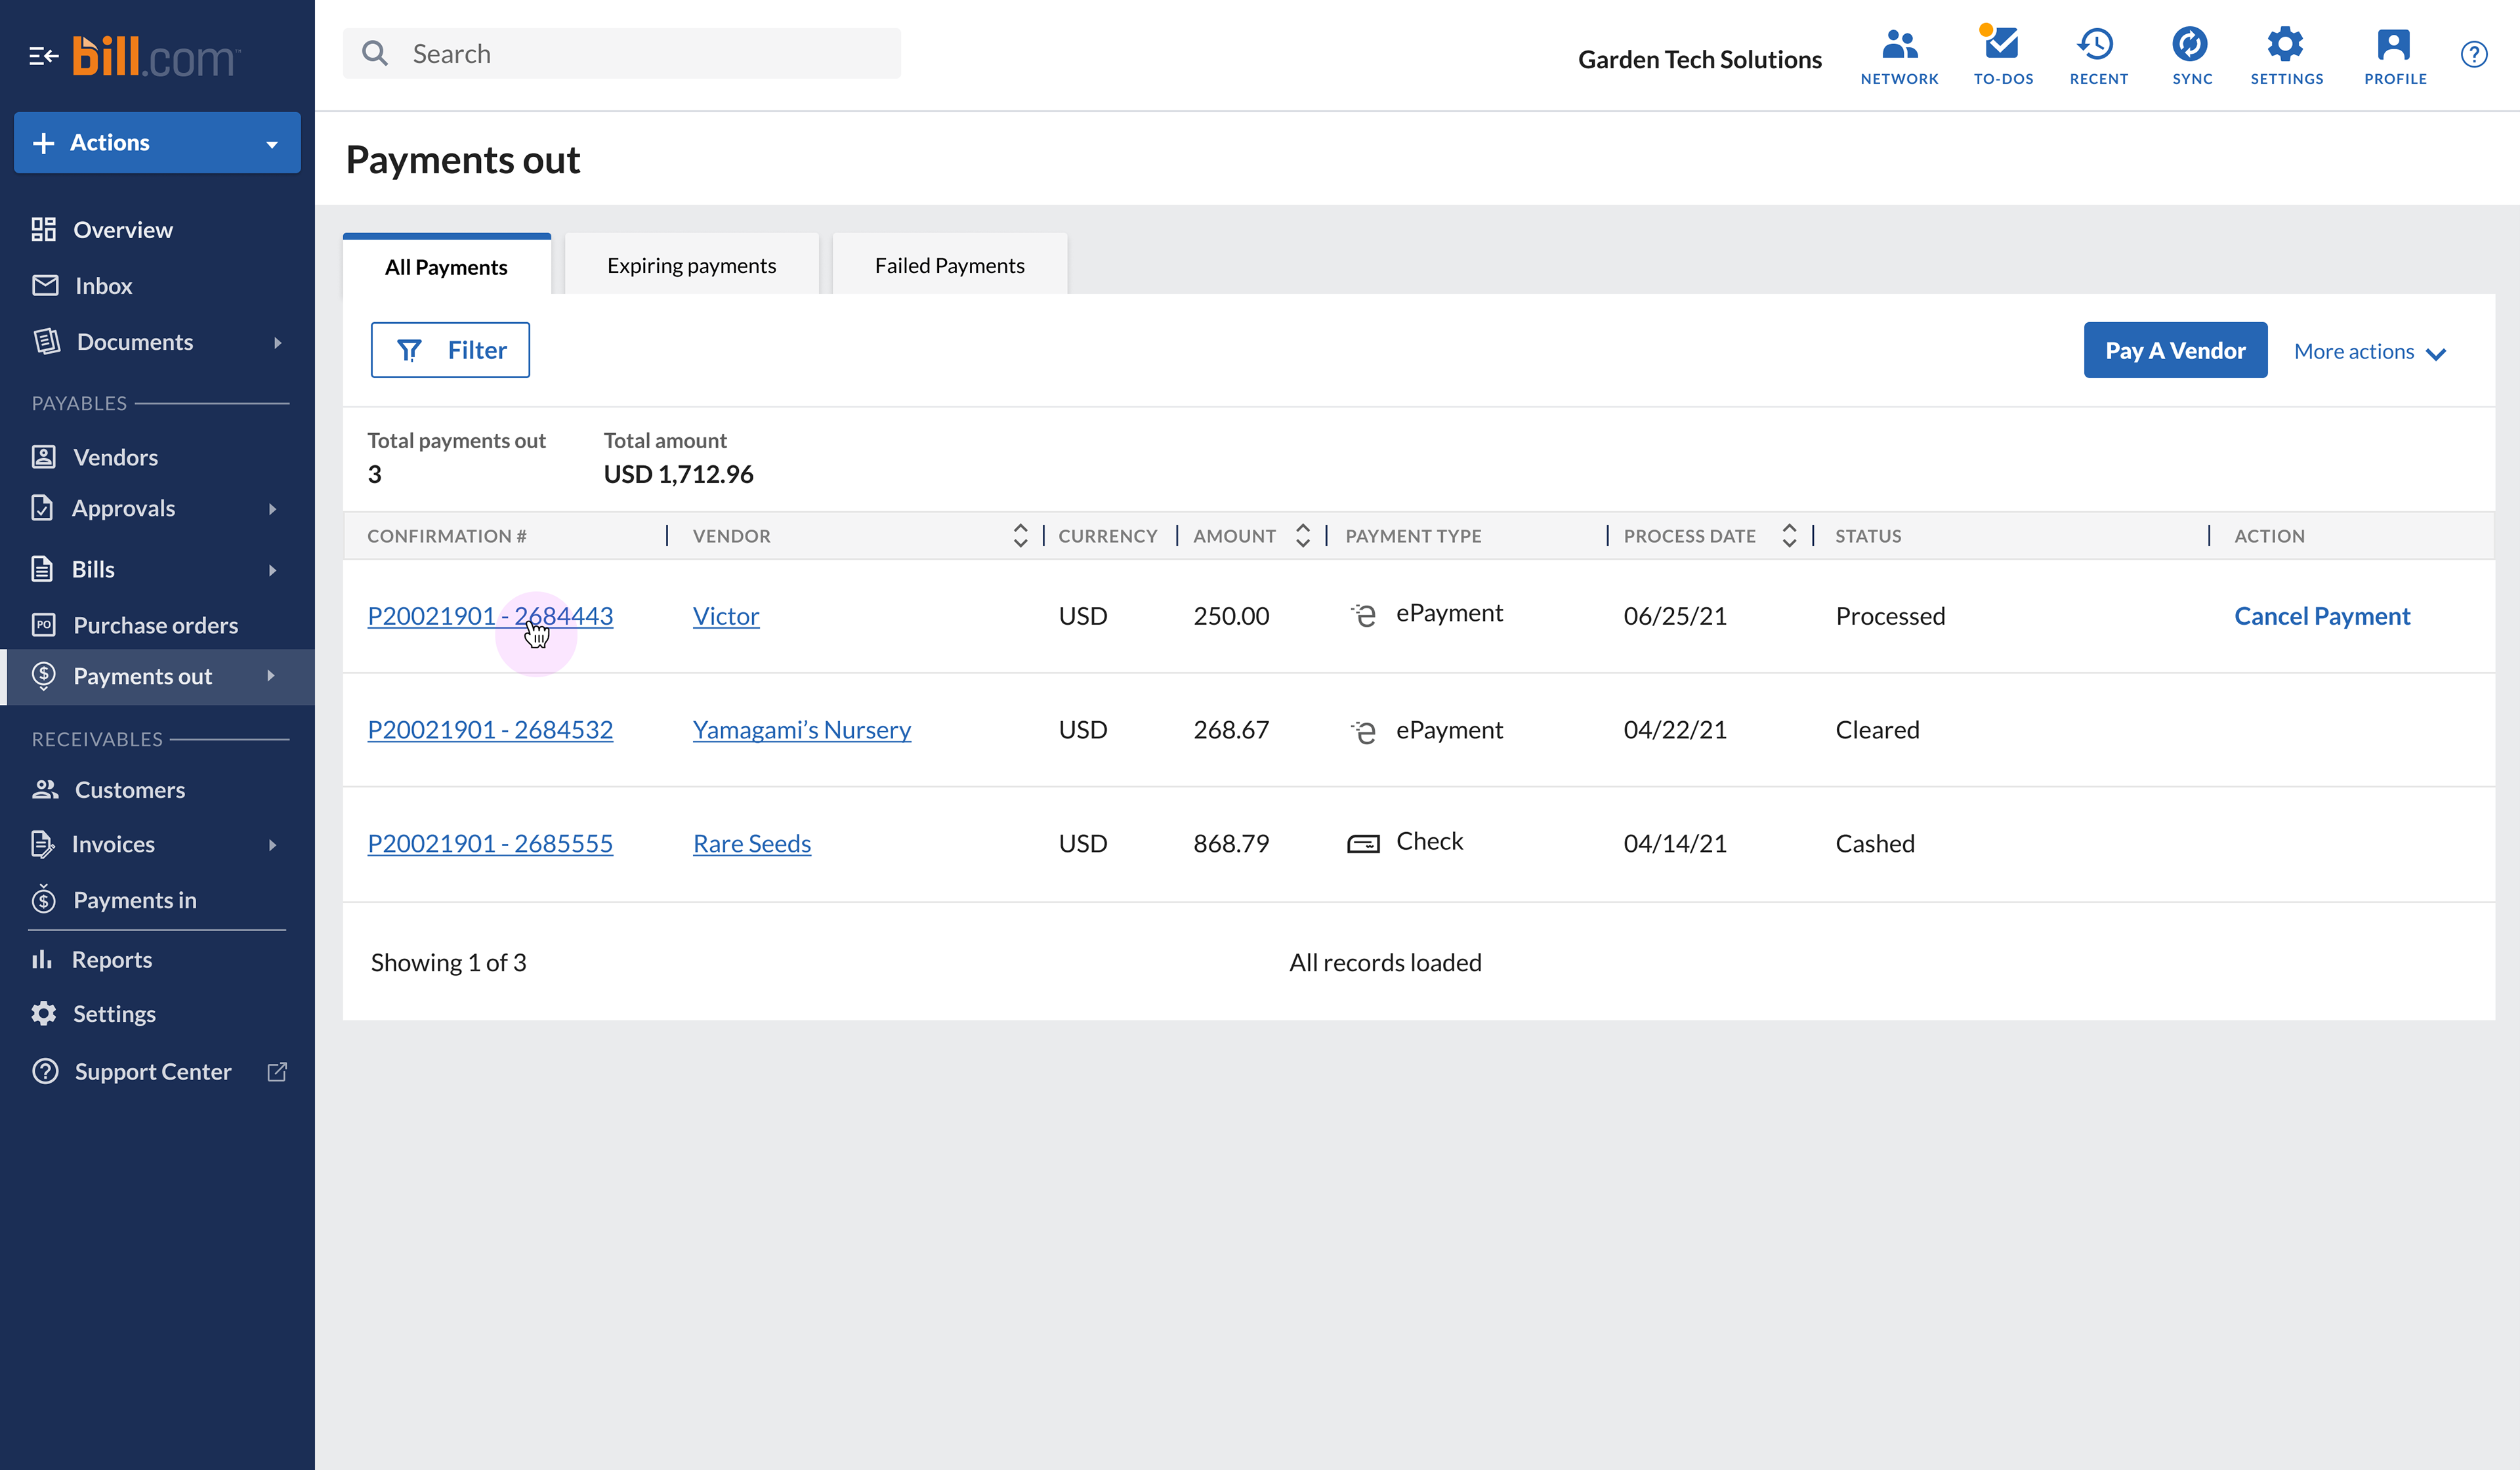
Task: Open the Rare Seeds vendor link
Action: 752,843
